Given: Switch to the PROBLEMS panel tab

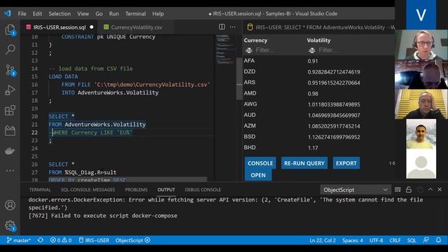Looking at the screenshot, I should coord(136,190).
